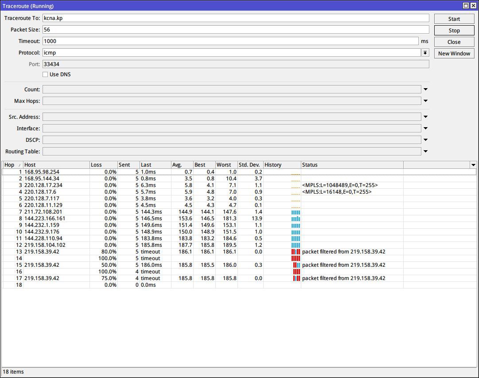Close the Traceroute window via title bar icon
Viewport: 479px width, 378px height.
[473, 6]
